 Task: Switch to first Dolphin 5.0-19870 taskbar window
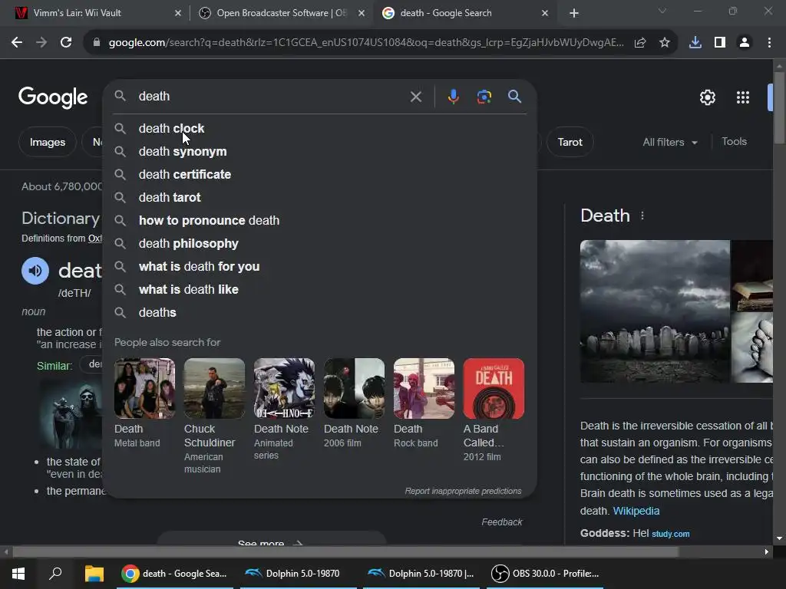[299, 574]
